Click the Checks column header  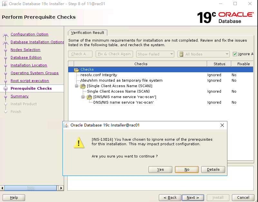(140, 64)
